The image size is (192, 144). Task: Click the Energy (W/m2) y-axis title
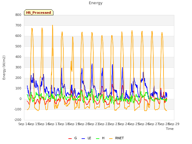[4, 67]
